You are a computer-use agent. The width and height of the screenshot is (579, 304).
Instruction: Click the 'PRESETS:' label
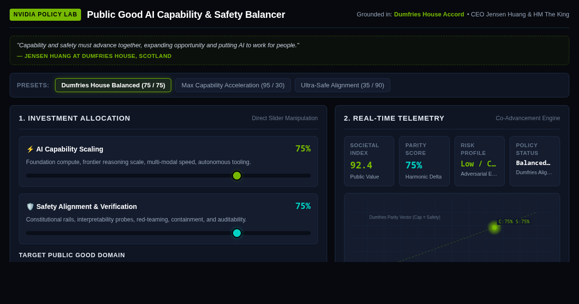point(33,85)
